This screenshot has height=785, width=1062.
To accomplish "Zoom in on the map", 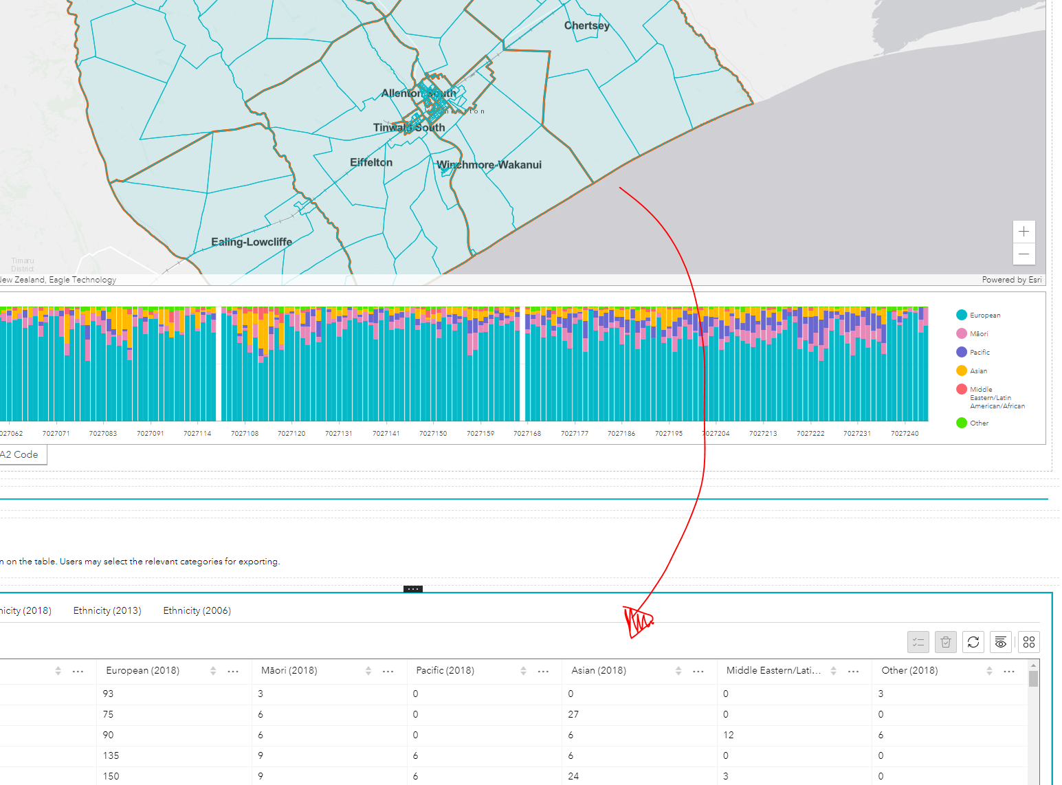I will pos(1024,231).
